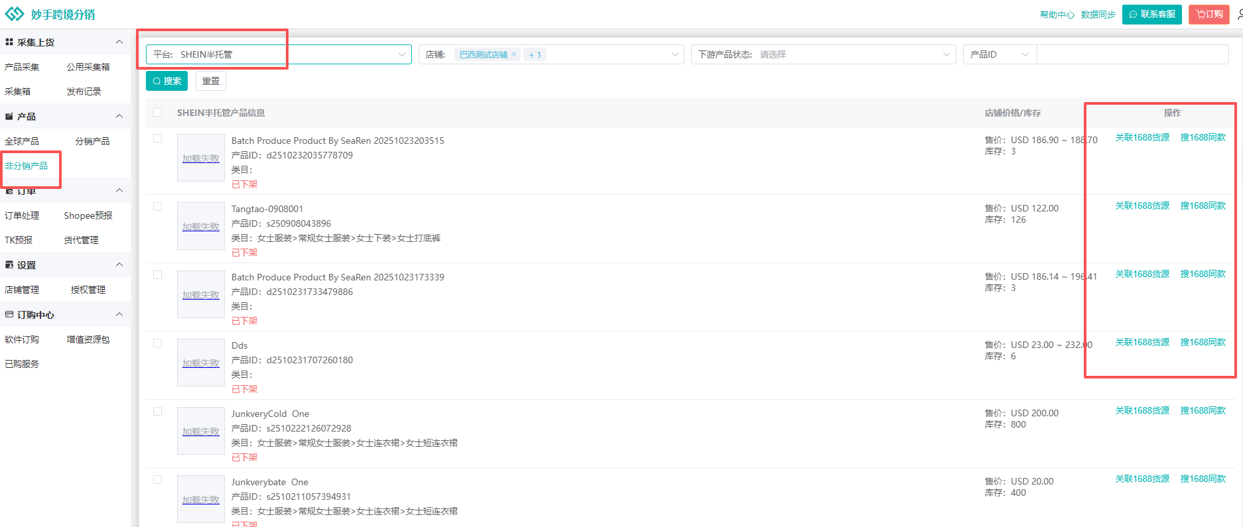The width and height of the screenshot is (1243, 527).
Task: Collapse the 订单 sidebar section
Action: pyautogui.click(x=119, y=190)
